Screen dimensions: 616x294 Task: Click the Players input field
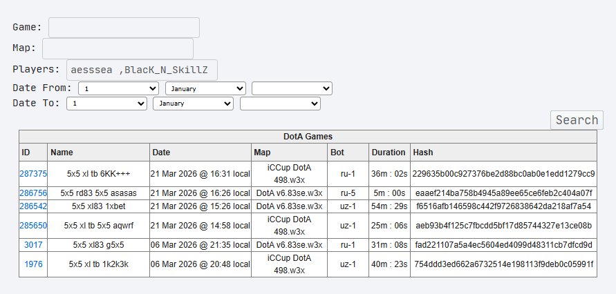pos(142,70)
